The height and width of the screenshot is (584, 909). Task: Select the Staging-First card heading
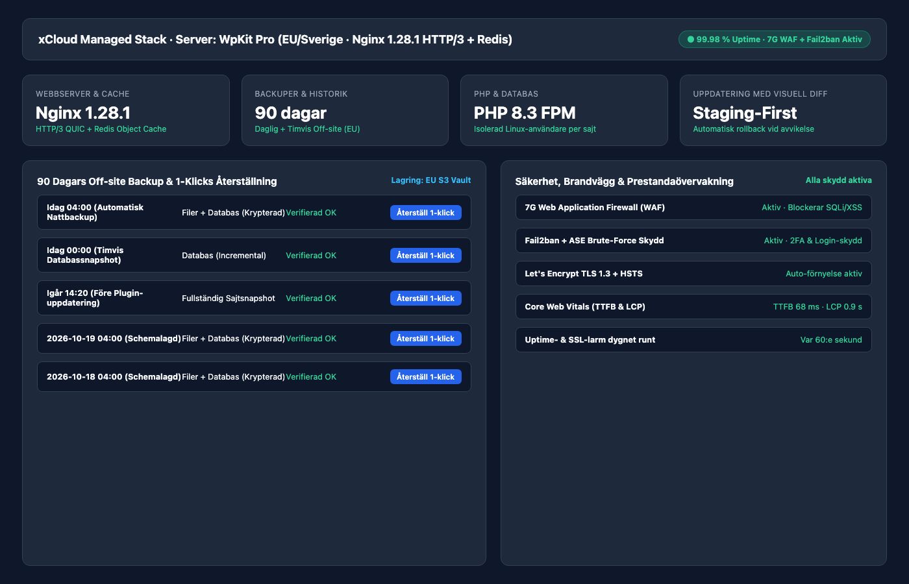pyautogui.click(x=745, y=113)
